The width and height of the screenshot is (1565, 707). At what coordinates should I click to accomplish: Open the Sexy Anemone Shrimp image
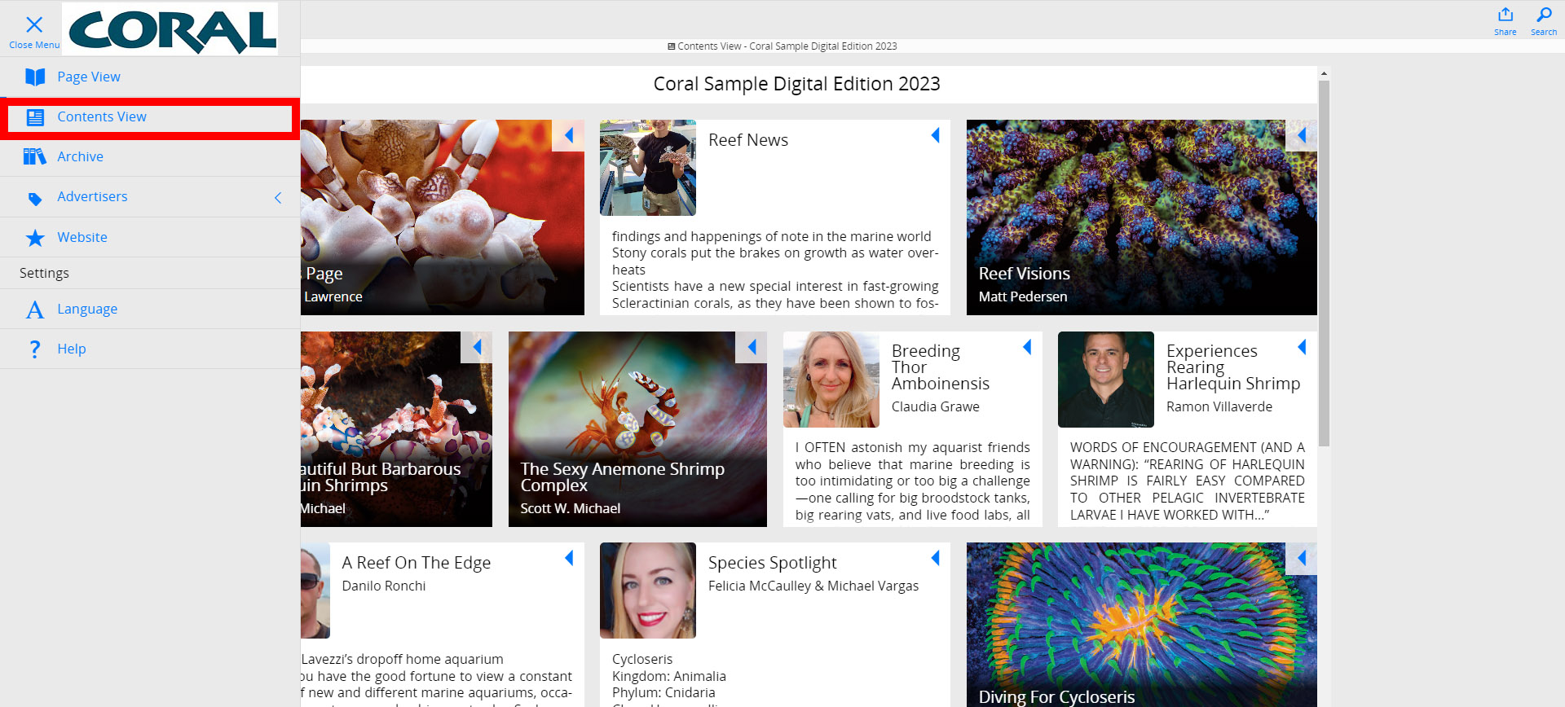(637, 429)
